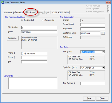Select the Commercial radio button
Image resolution: width=112 pixels, height=103 pixels.
(x=43, y=20)
